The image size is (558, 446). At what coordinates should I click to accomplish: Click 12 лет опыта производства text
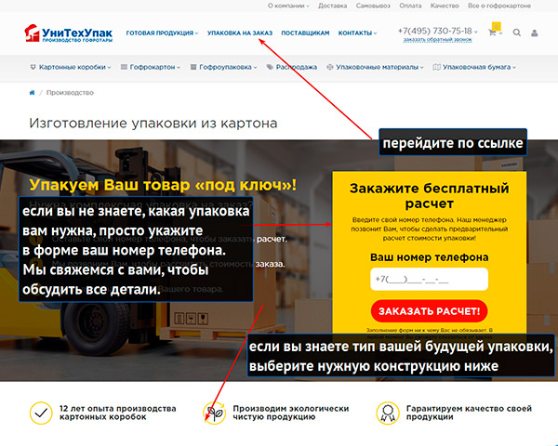118,409
